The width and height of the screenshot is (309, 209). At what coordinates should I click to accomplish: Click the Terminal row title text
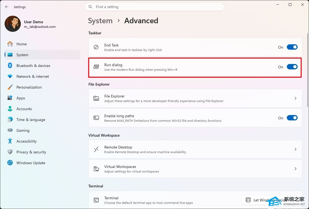111,198
